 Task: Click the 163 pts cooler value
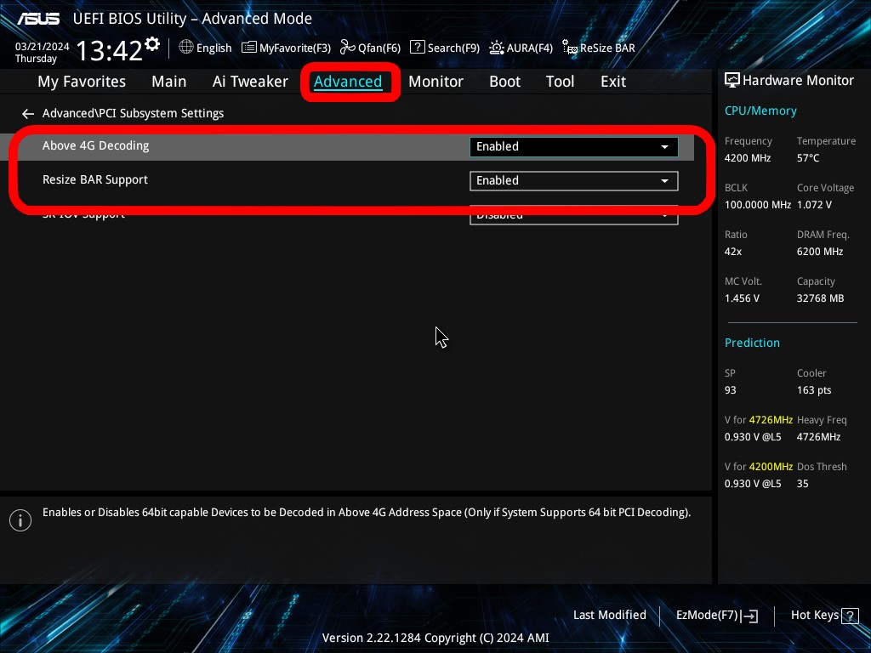[814, 390]
